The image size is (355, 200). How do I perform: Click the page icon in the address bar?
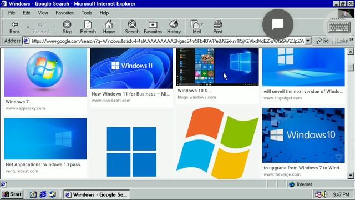click(x=27, y=41)
